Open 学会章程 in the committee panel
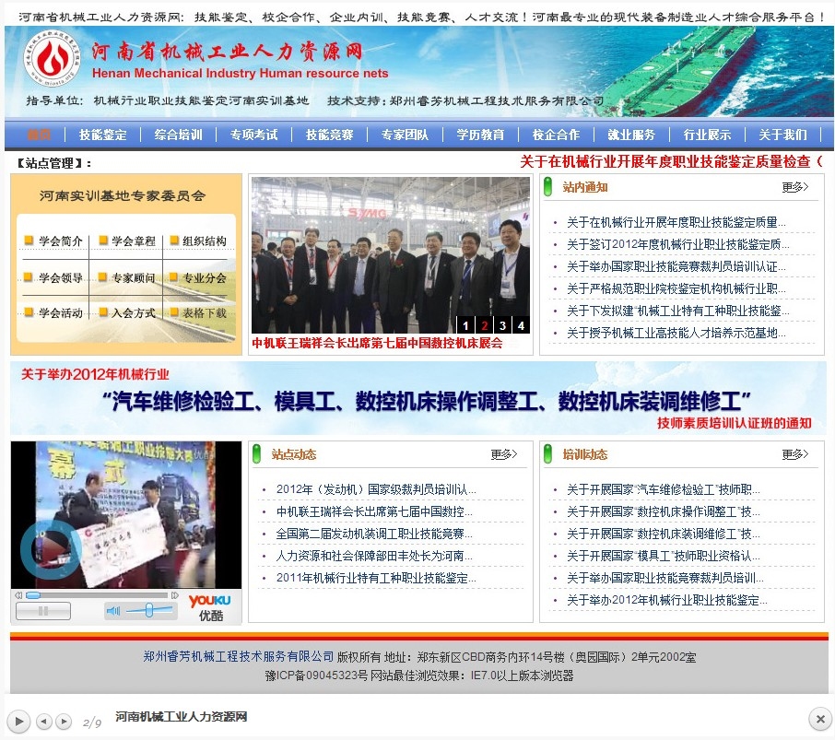This screenshot has height=740, width=835. (133, 241)
